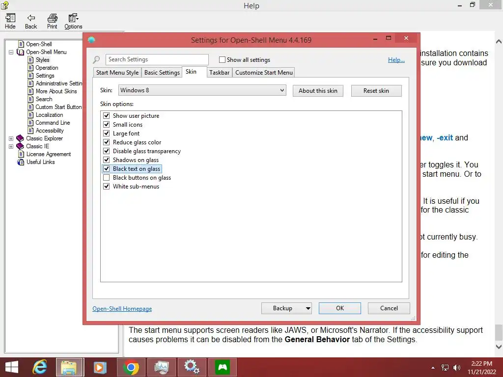The image size is (503, 377).
Task: Select the Skin tab
Action: [x=191, y=72]
